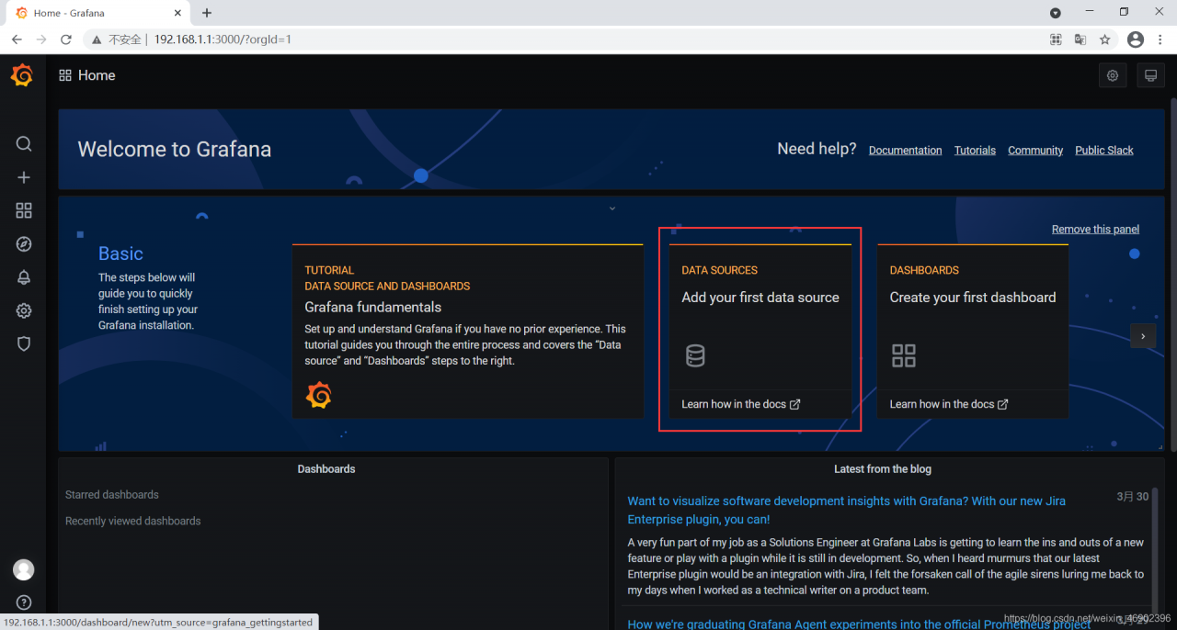Click the database icon in Data Sources card
Screen dimensions: 1177x630
click(695, 355)
